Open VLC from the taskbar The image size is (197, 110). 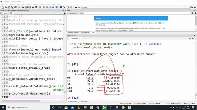[x=79, y=107]
